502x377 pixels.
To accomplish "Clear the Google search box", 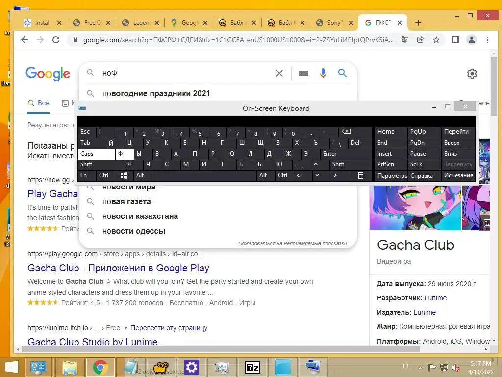I will [279, 73].
